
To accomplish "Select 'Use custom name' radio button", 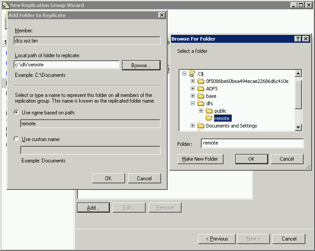I will (17, 139).
